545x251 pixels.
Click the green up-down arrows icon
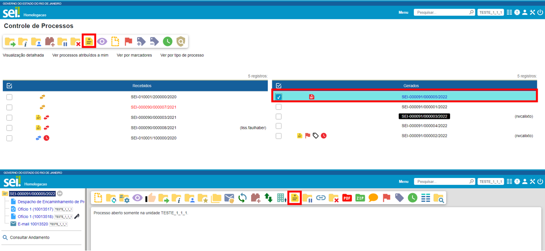coord(269,198)
